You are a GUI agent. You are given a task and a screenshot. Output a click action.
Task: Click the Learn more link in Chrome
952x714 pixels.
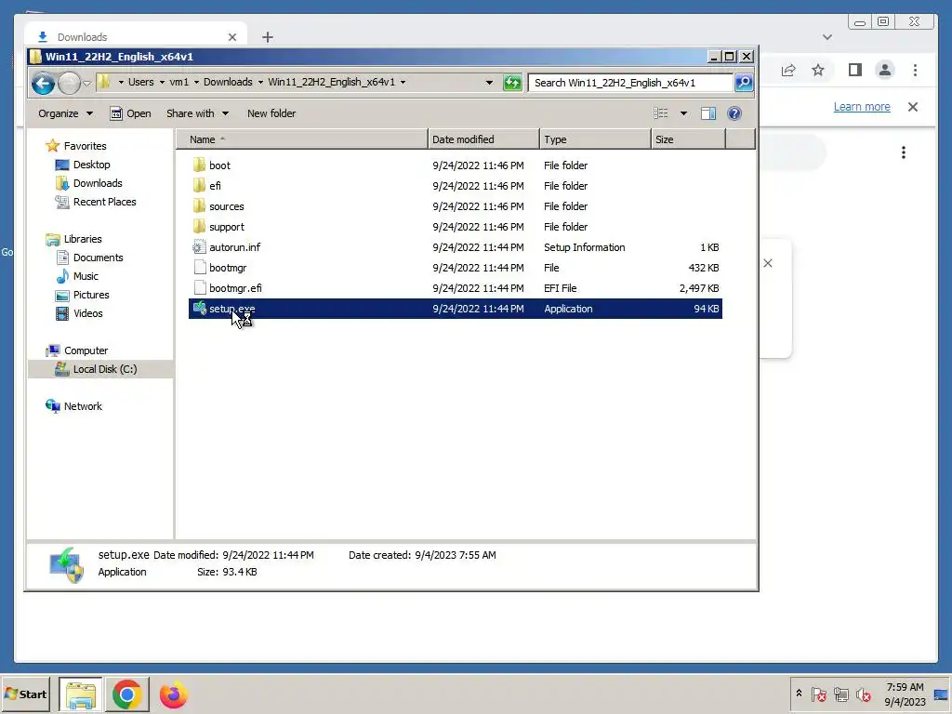(862, 107)
